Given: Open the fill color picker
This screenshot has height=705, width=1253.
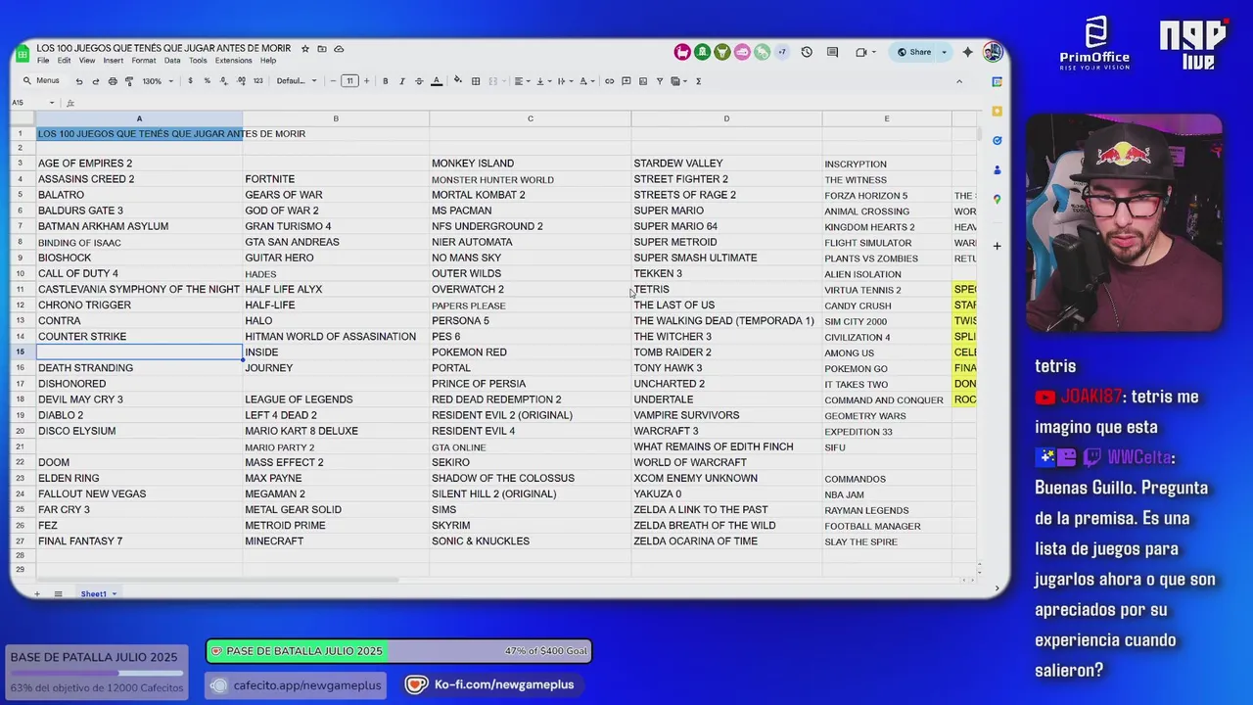Looking at the screenshot, I should click(x=457, y=81).
